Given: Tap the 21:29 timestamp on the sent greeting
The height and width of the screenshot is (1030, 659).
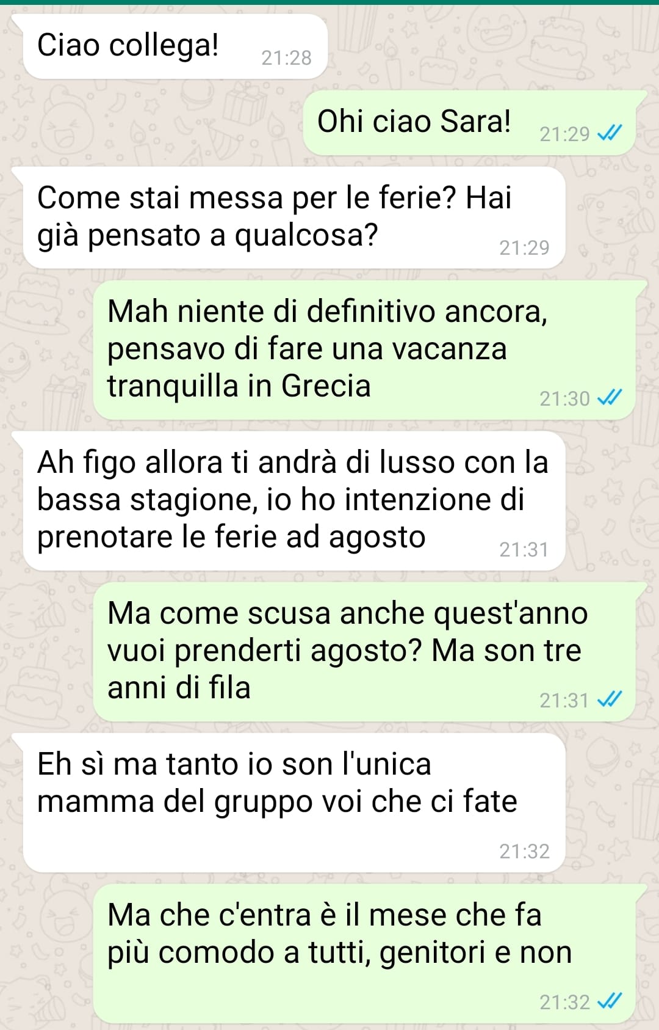Looking at the screenshot, I should coord(564,134).
